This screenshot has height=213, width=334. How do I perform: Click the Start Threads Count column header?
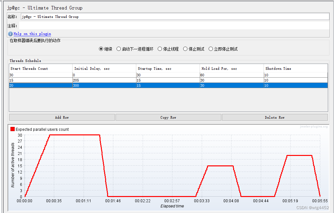[x=41, y=68]
